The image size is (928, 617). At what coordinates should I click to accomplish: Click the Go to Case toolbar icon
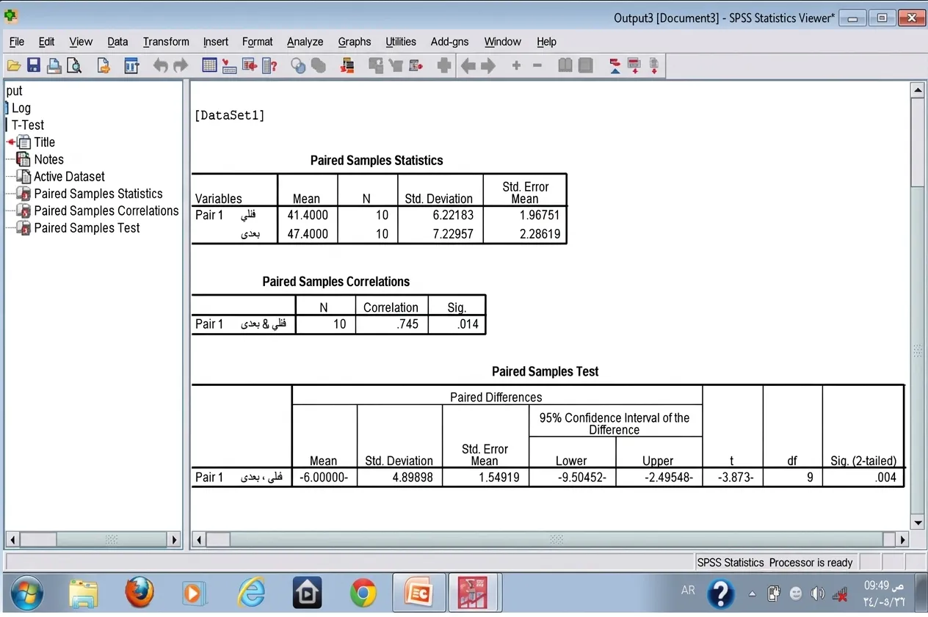point(229,66)
